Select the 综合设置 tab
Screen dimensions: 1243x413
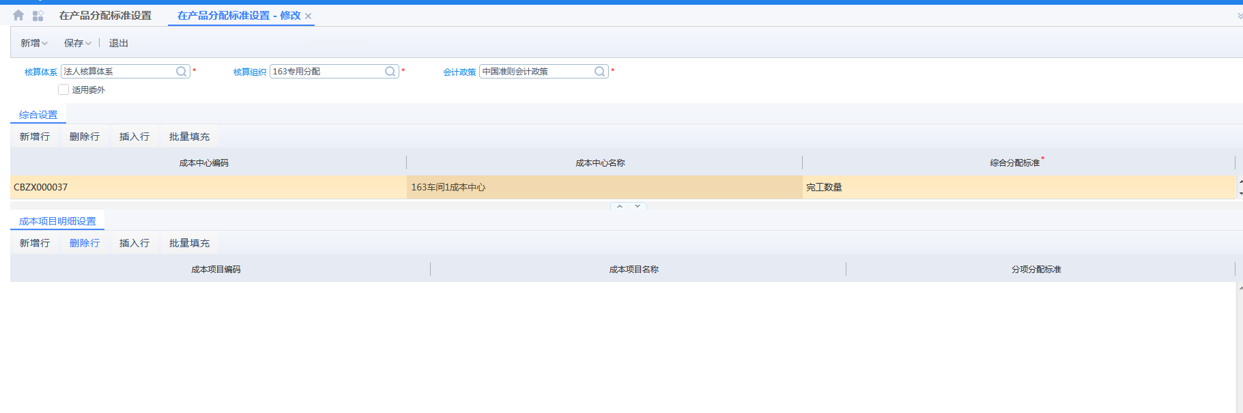pos(38,115)
